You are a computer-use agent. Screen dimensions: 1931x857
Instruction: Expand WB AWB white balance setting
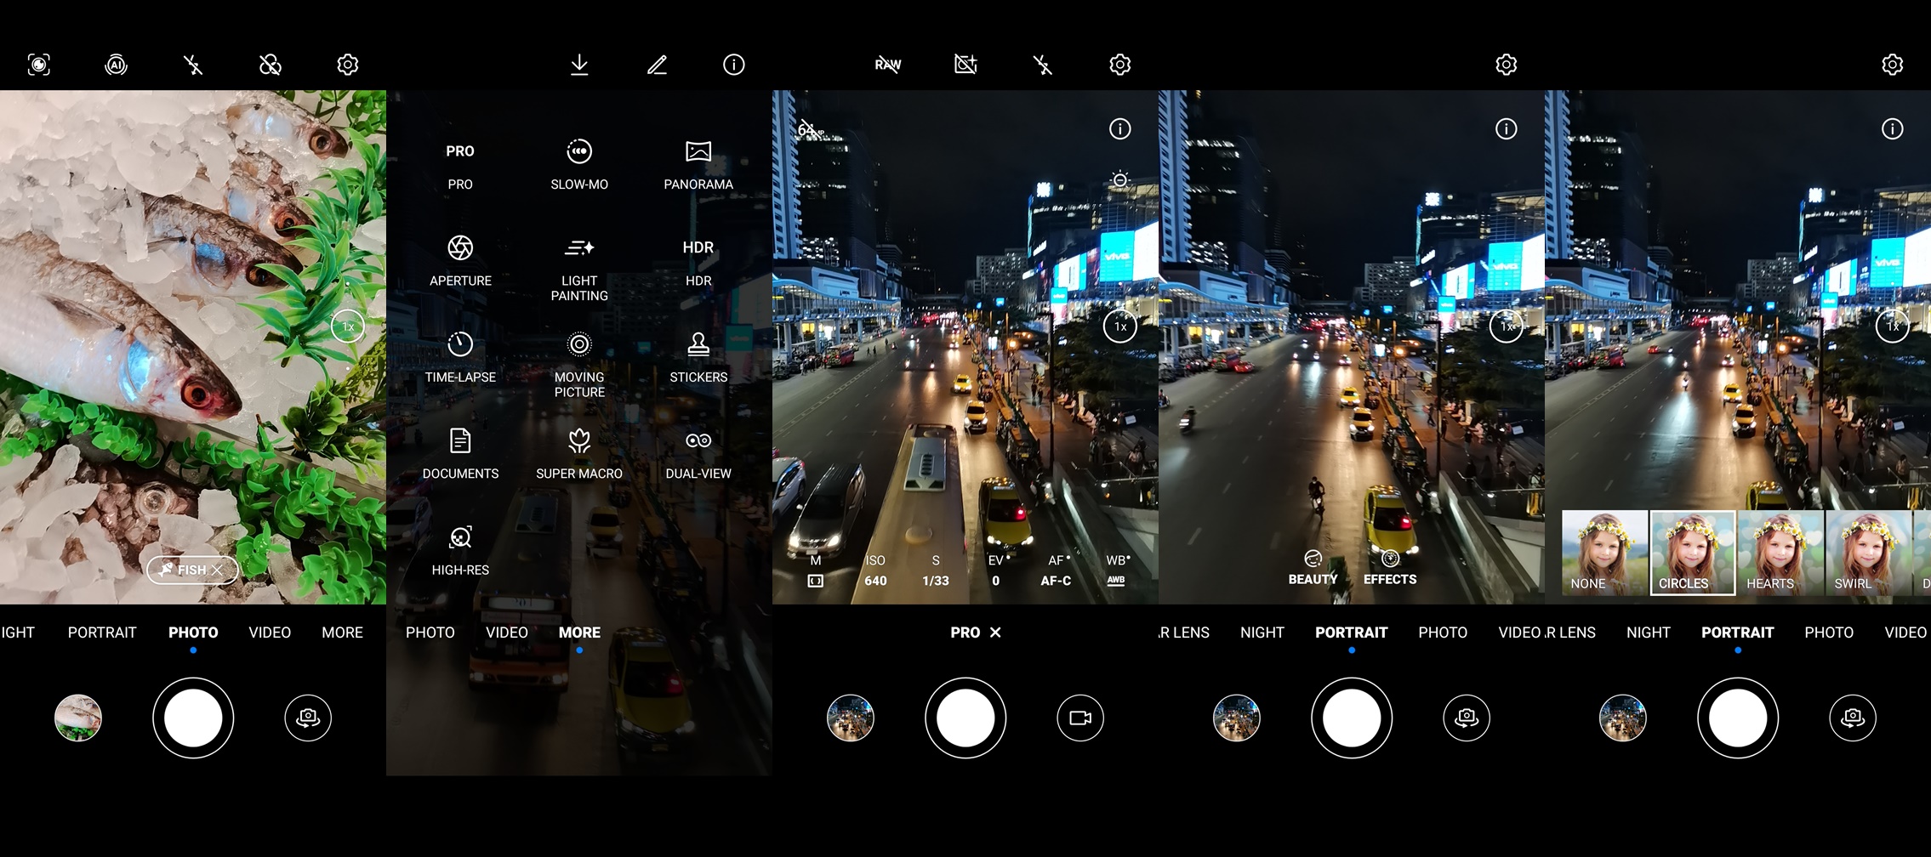[x=1117, y=571]
